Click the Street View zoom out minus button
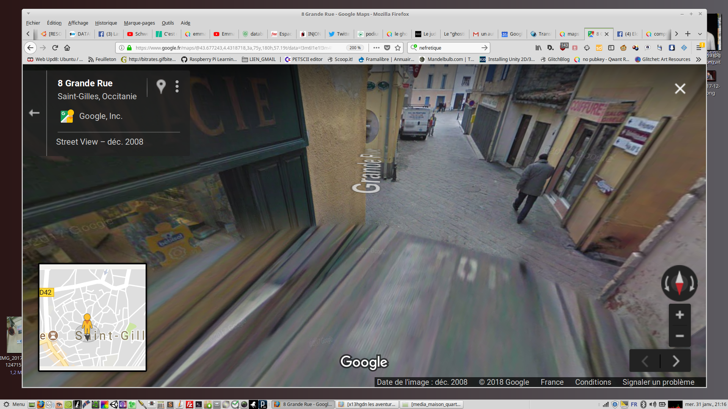This screenshot has width=728, height=409. coord(679,336)
